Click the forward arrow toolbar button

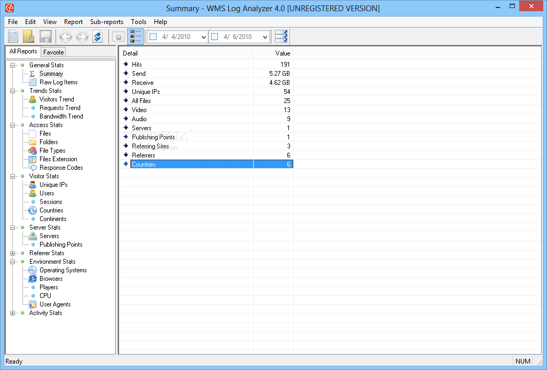coord(82,37)
